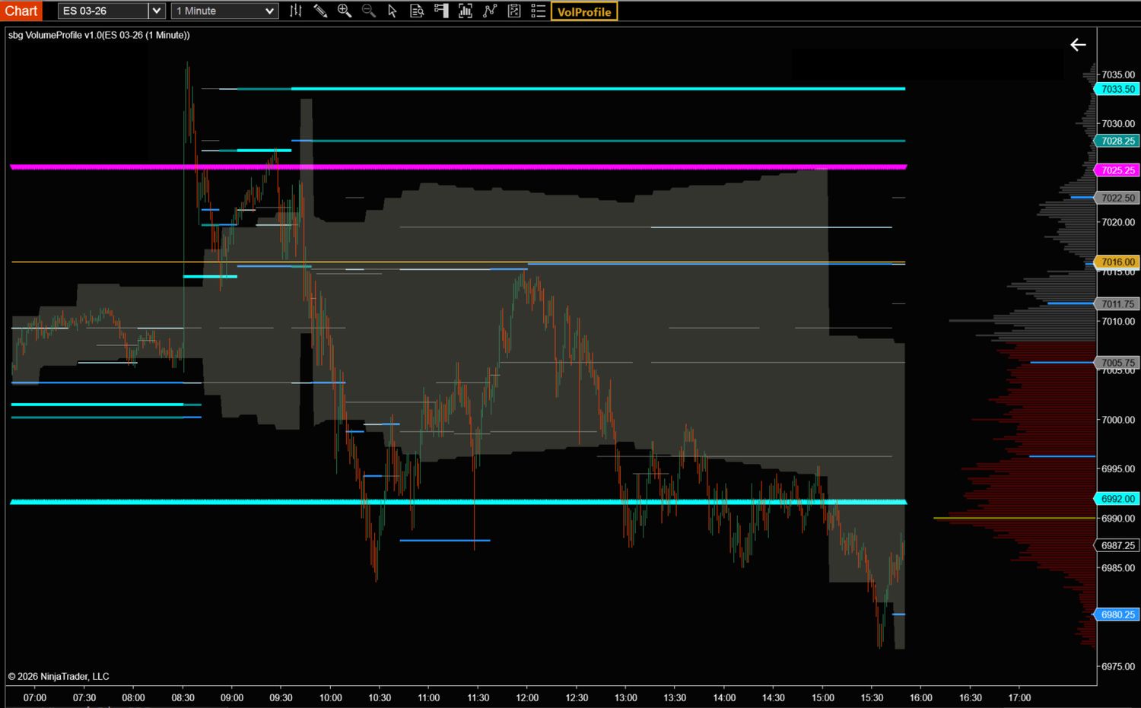This screenshot has width=1141, height=708.
Task: Select the cursor pointer tool
Action: (393, 11)
